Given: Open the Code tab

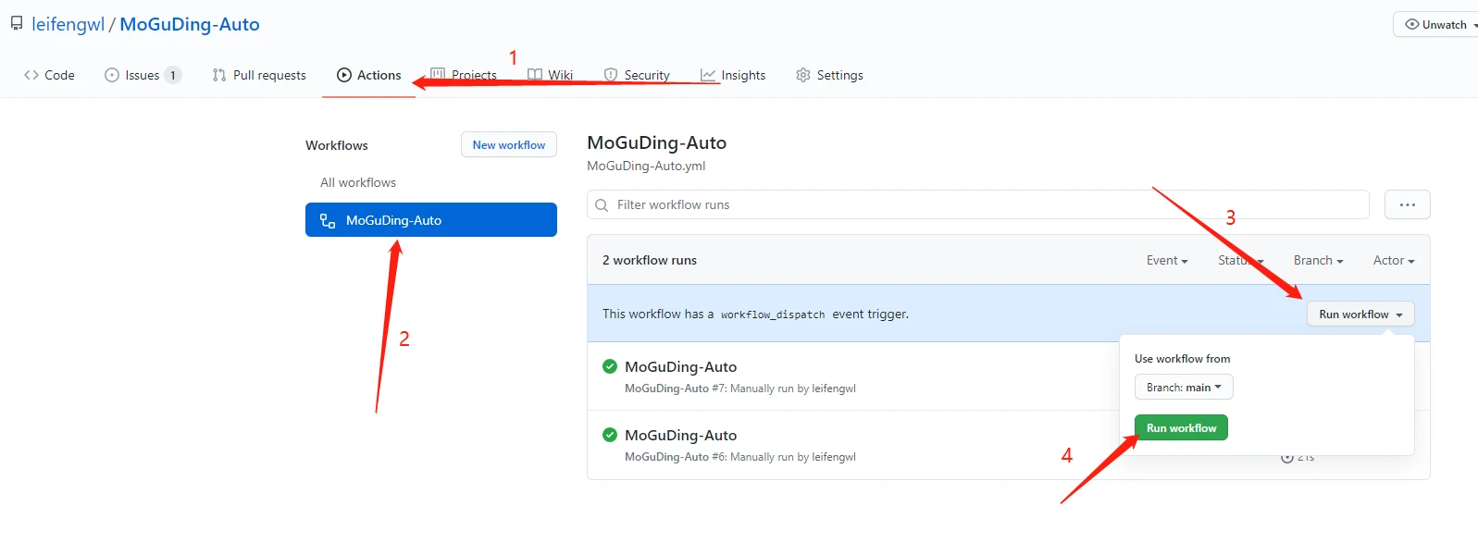Looking at the screenshot, I should 49,75.
